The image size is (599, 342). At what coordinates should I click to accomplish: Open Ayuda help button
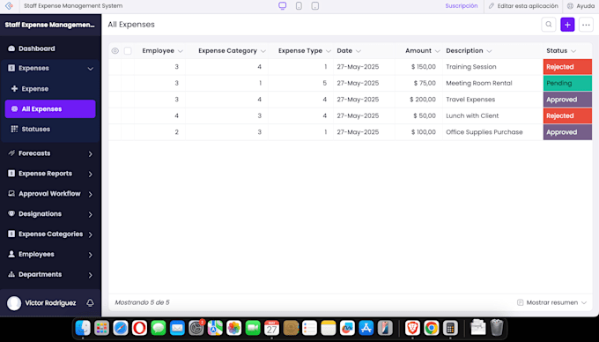click(581, 6)
